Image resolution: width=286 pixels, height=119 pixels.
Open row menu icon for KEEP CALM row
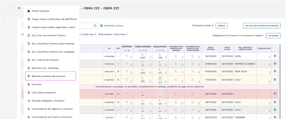(x=275, y=71)
